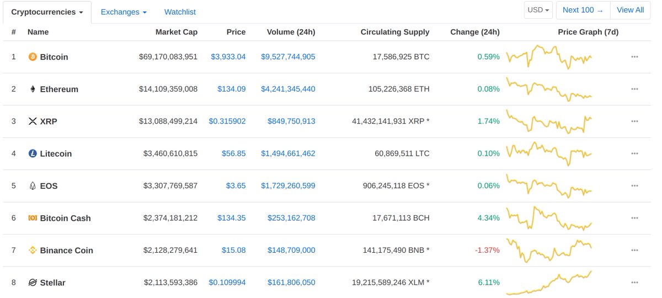662x298 pixels.
Task: Click the View All button
Action: (630, 10)
